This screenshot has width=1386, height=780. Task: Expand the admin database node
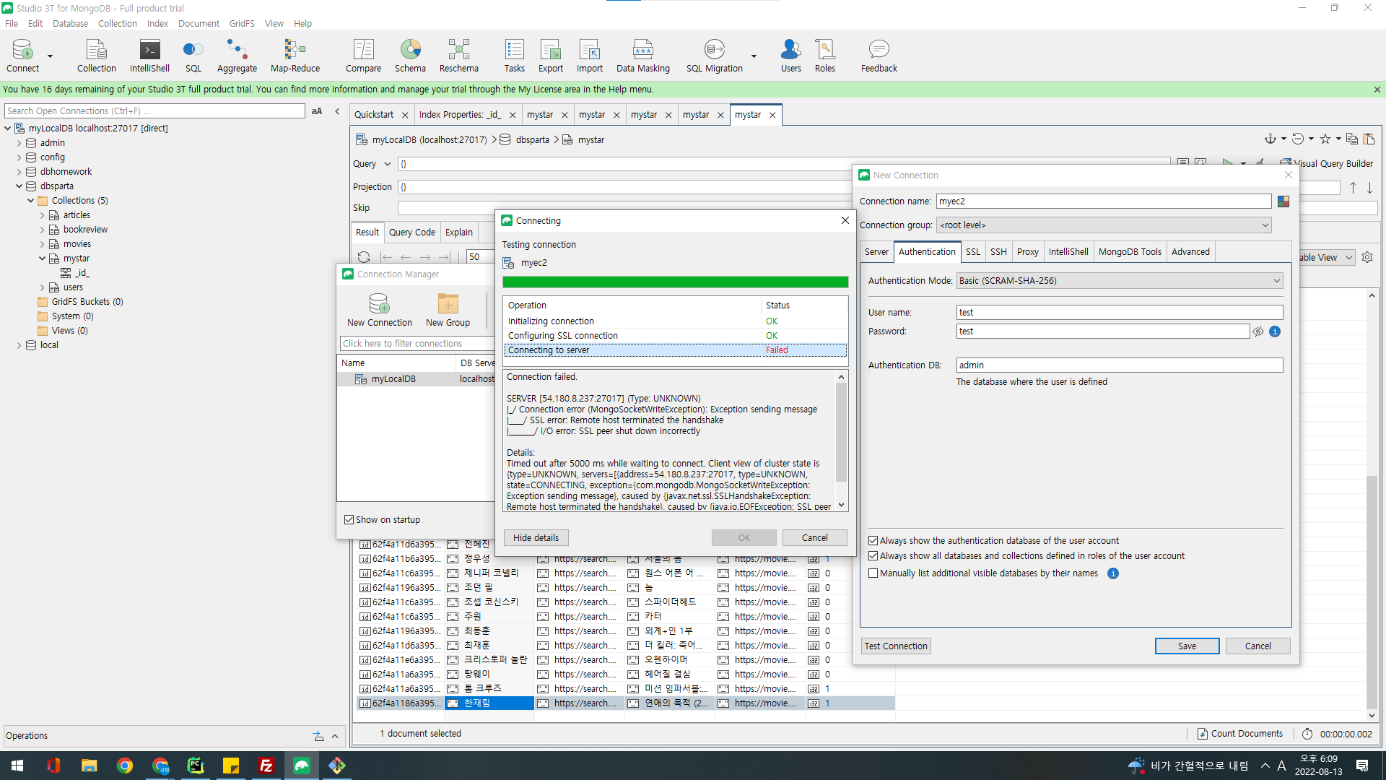pyautogui.click(x=19, y=143)
